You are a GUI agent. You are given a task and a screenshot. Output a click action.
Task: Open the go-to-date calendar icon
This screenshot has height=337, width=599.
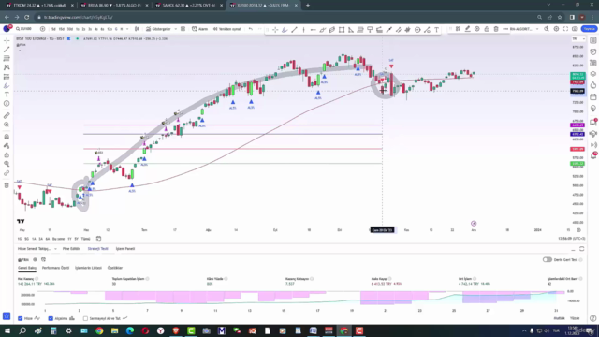click(x=98, y=239)
